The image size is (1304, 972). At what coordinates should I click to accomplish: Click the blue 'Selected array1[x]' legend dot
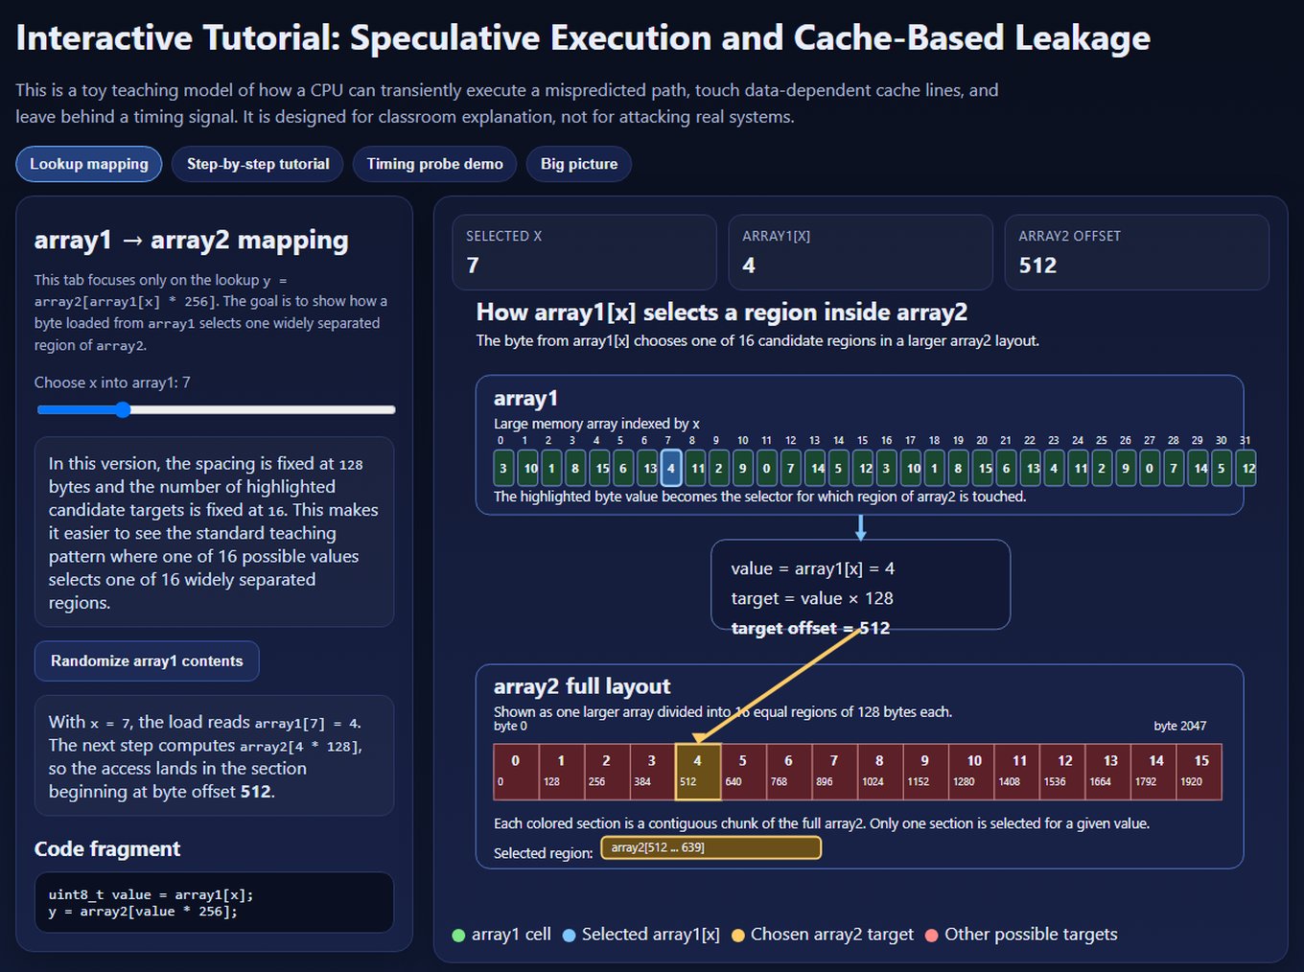tap(570, 935)
